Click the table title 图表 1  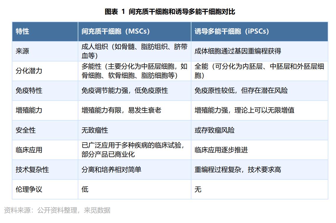click(x=170, y=12)
